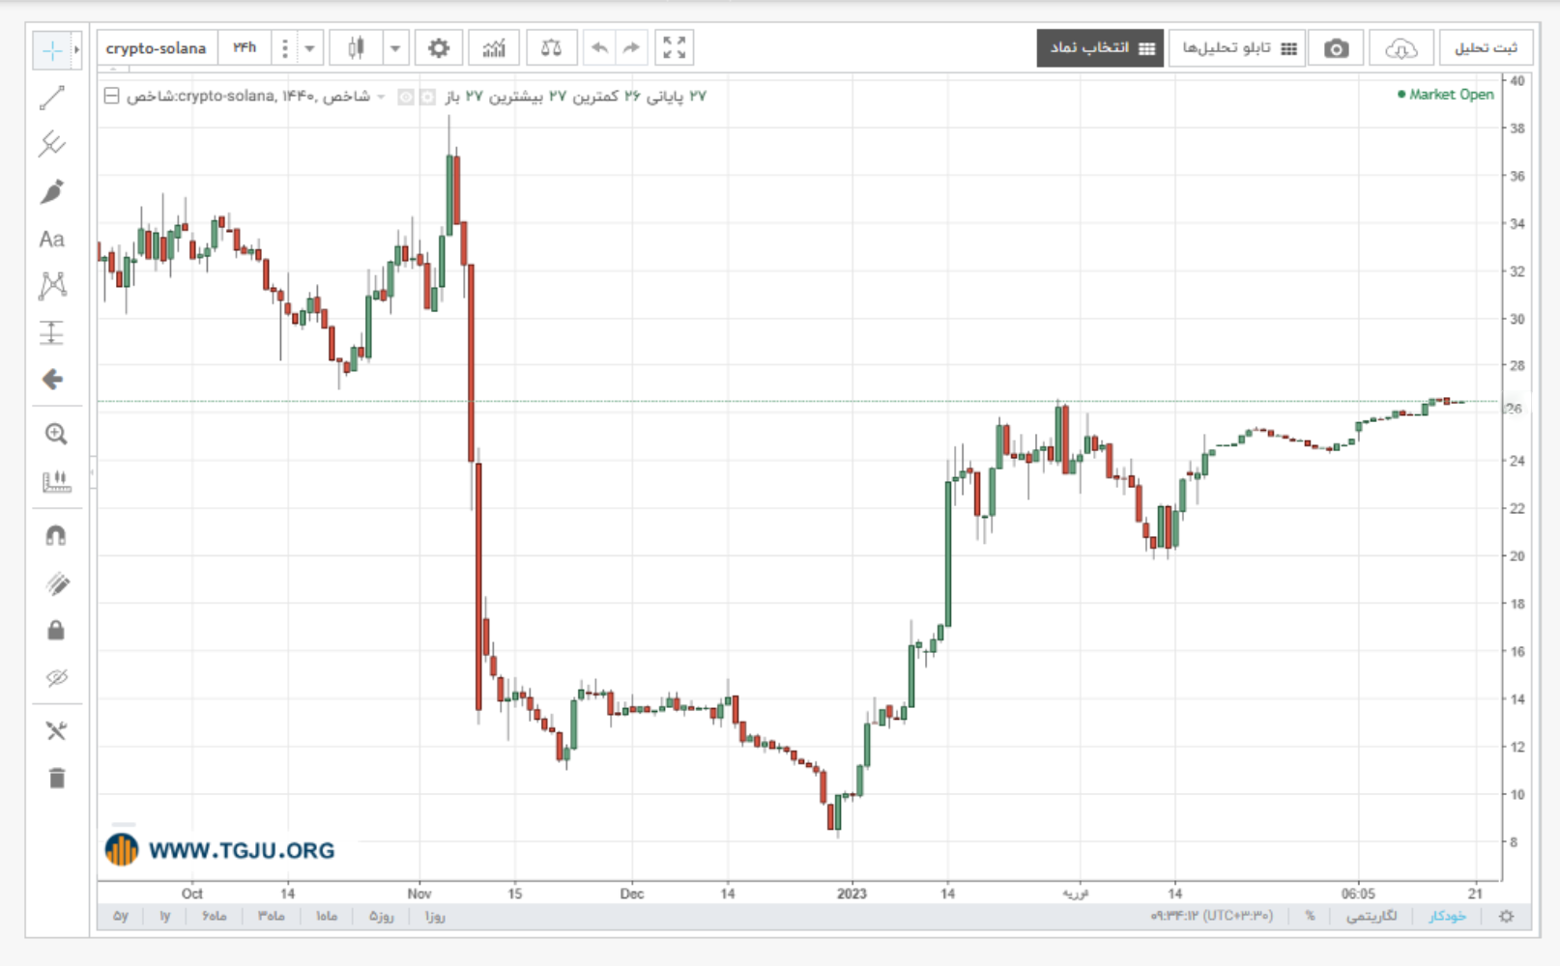Screen dimensions: 1560x966
Task: Toggle lock all drawings padlock
Action: (56, 630)
